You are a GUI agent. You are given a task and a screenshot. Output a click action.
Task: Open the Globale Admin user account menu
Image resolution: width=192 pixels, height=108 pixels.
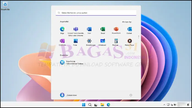68,95
